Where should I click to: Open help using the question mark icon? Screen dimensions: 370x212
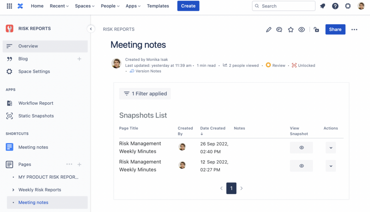point(335,6)
